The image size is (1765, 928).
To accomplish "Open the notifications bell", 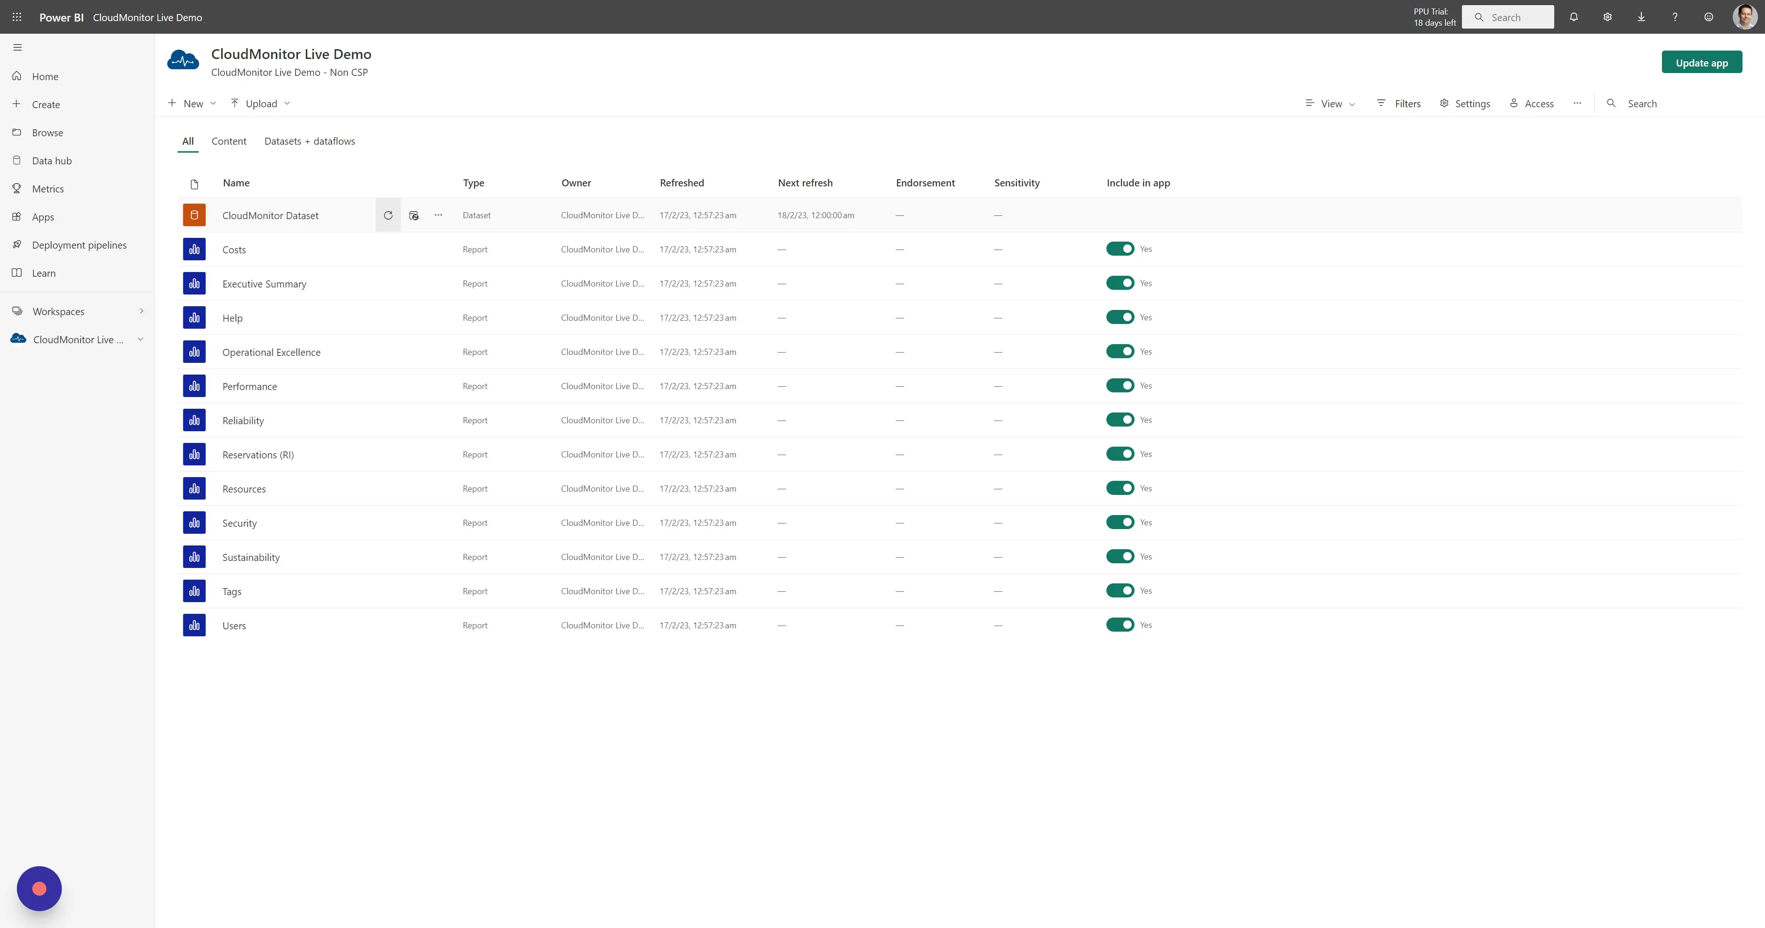I will pos(1574,17).
